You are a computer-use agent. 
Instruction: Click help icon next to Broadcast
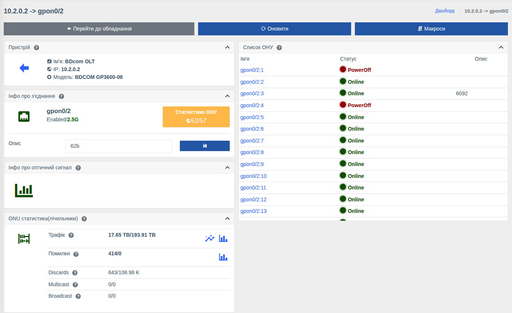click(x=78, y=296)
